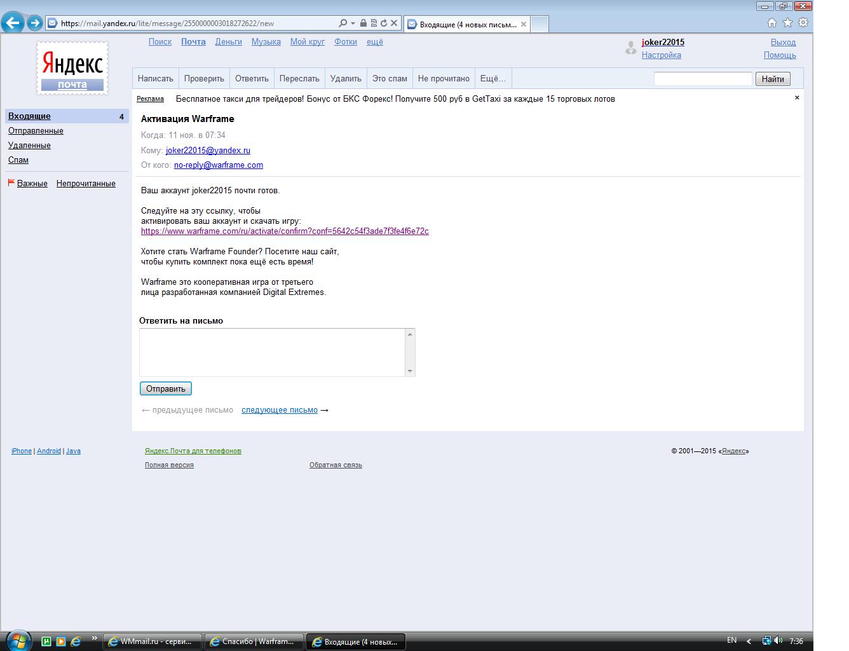Launch Internet Explorer from Quick Launch
The image size is (849, 651).
75,641
